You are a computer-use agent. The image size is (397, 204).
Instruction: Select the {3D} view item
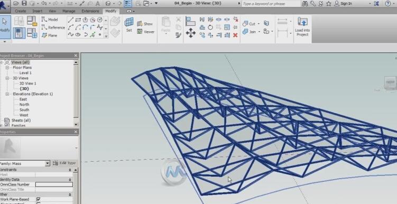[24, 89]
